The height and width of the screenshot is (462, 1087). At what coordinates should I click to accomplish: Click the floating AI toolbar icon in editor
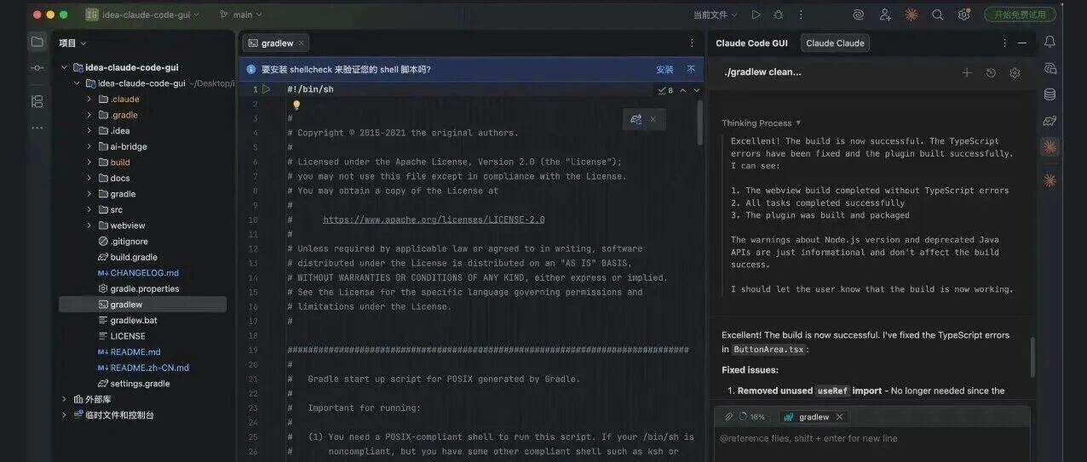(636, 119)
